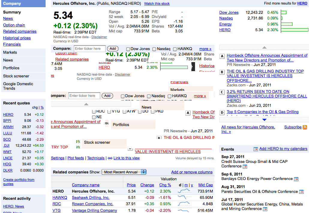The width and height of the screenshot is (309, 213).
Task: Open the Most Recent Annual dropdown
Action: 124,172
